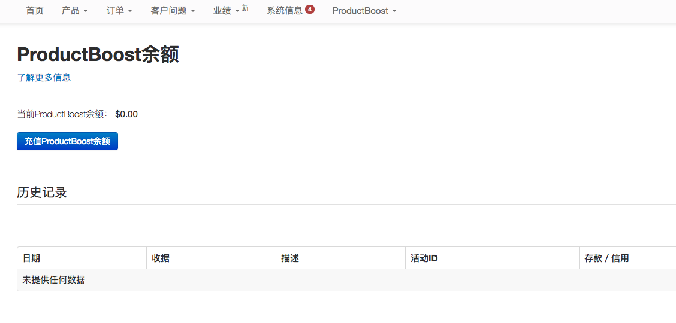Viewport: 676px width, 323px height.
Task: Click the 描述 column header
Action: [x=340, y=258]
